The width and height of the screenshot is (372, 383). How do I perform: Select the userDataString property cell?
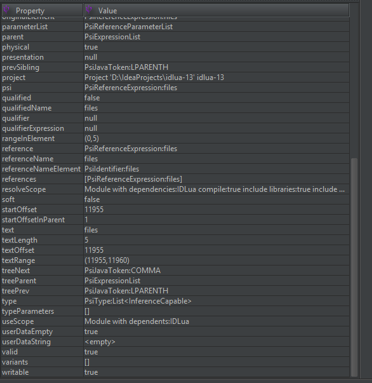coord(42,342)
